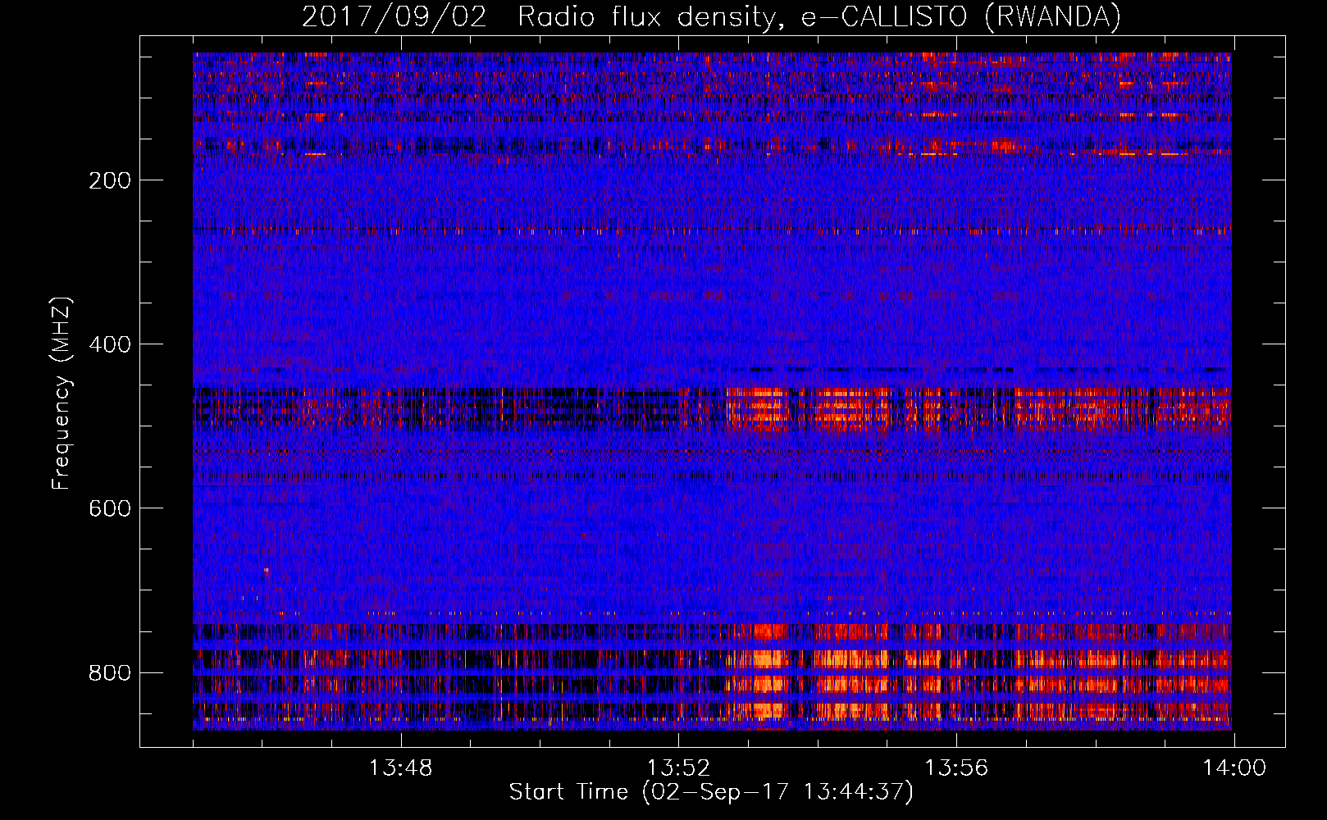This screenshot has height=820, width=1327.
Task: Click the 13:48 time tick label
Action: coord(400,768)
